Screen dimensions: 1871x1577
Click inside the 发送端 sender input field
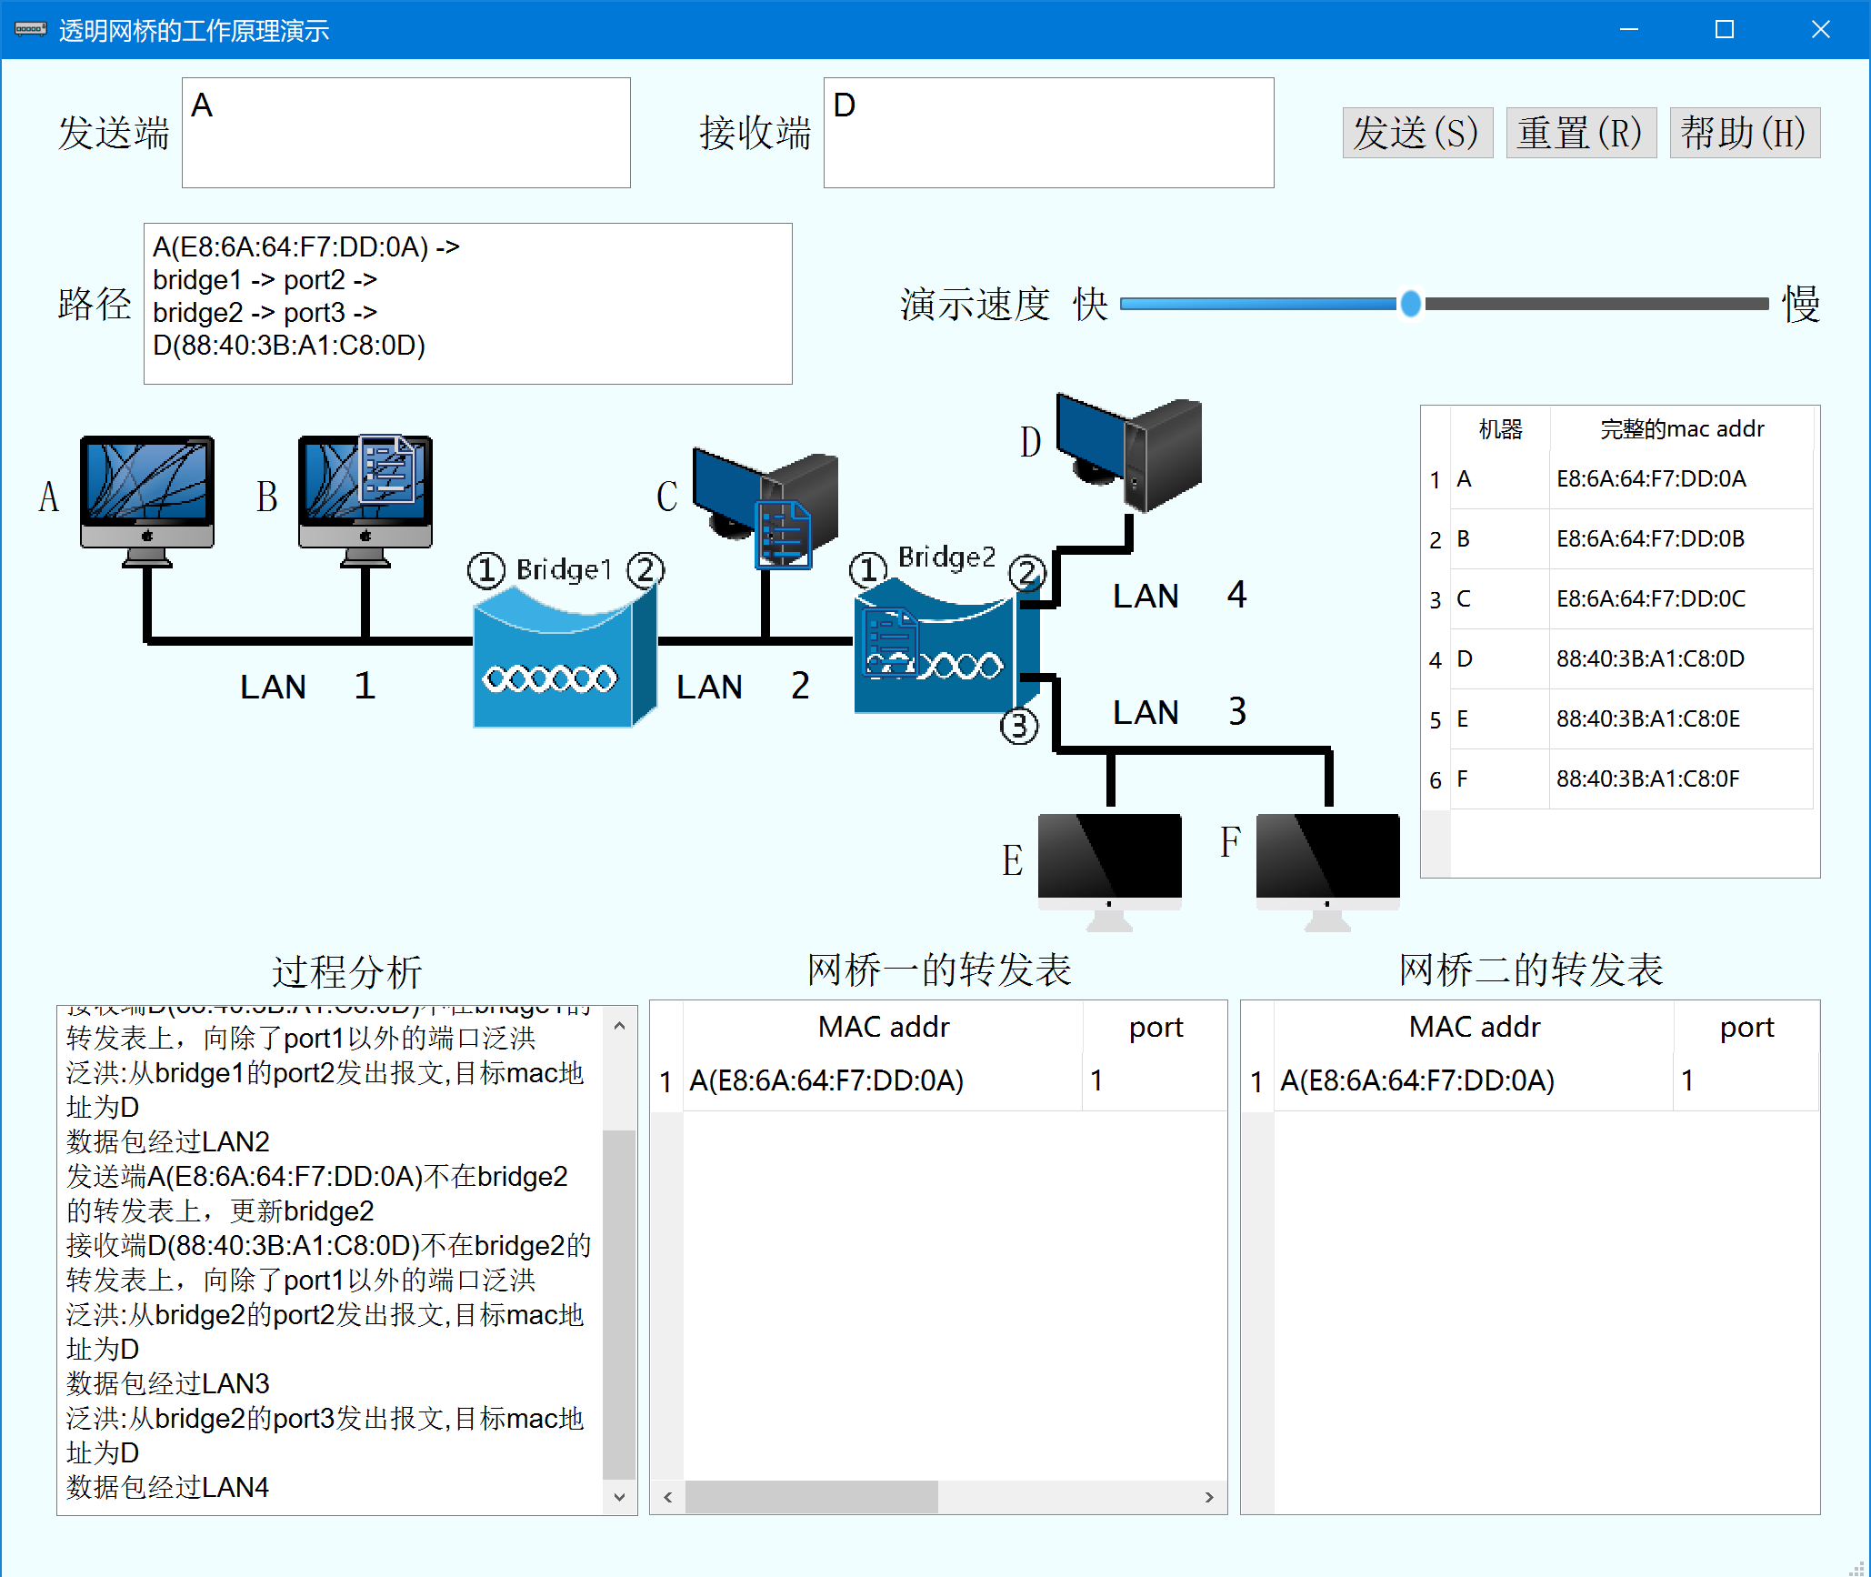coord(405,133)
